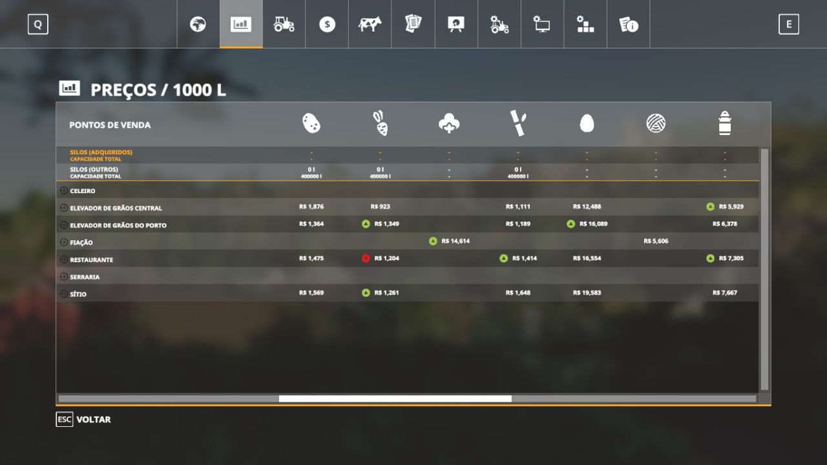
Task: Open the help info tab
Action: [629, 25]
